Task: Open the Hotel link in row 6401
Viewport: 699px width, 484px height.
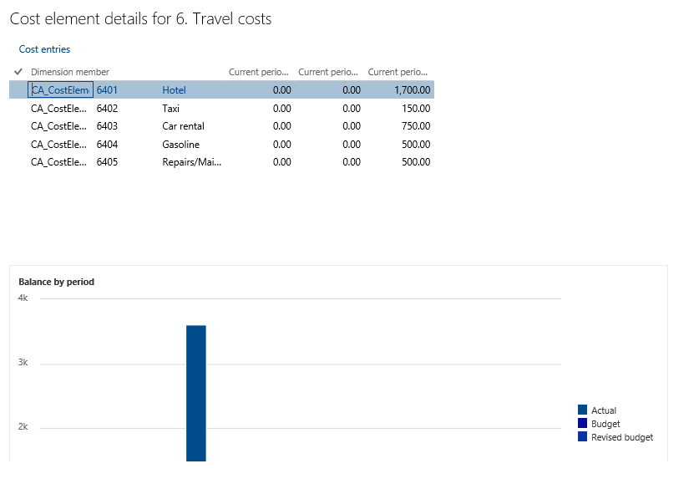Action: [x=174, y=89]
